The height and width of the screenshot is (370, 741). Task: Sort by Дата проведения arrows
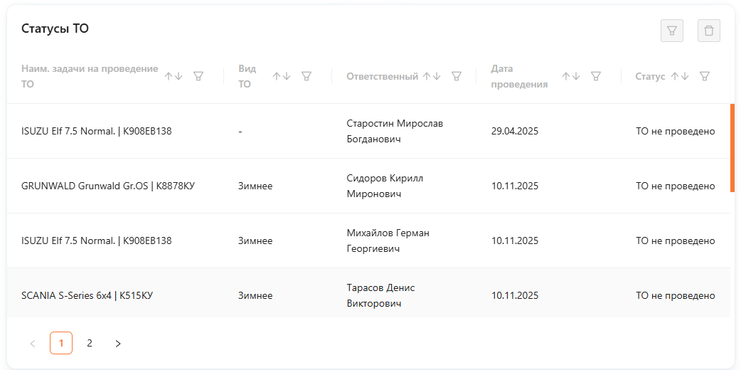571,76
